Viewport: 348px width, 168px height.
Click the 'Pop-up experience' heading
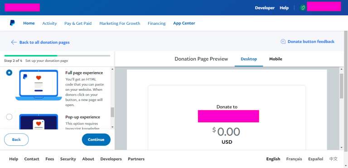(x=82, y=117)
